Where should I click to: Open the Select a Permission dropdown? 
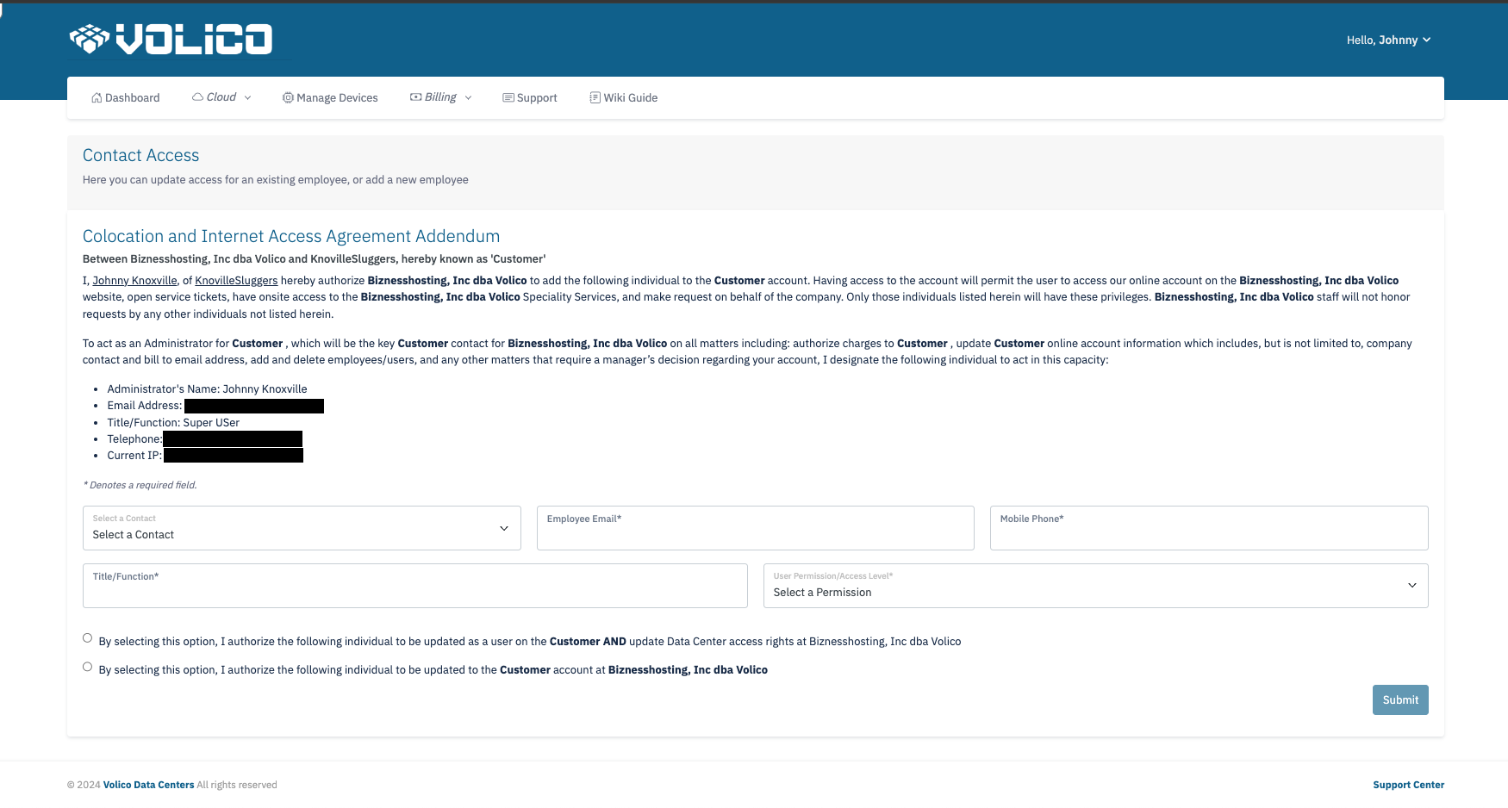(x=1095, y=586)
